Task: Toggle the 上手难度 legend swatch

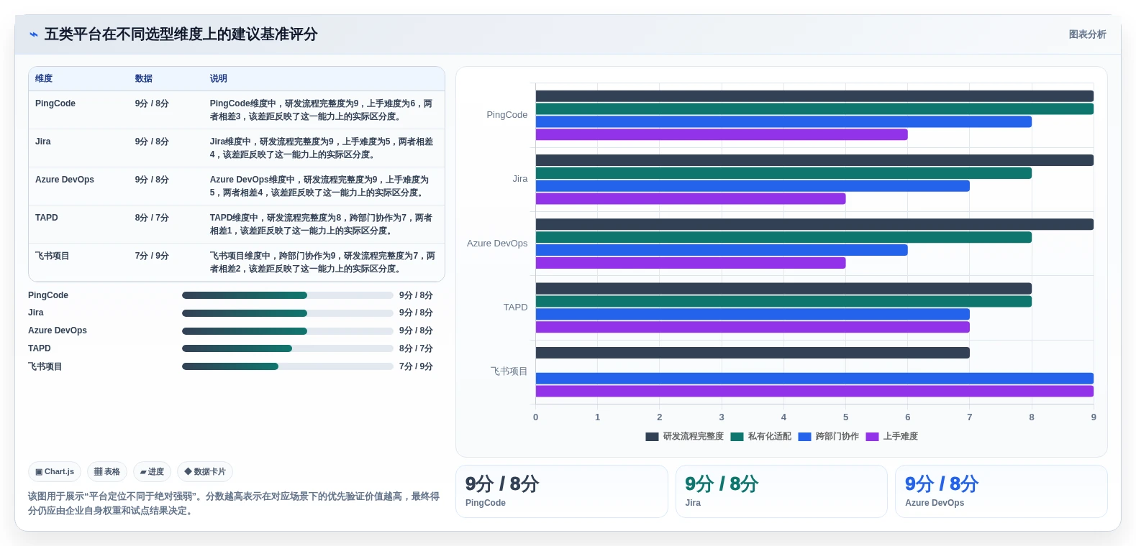Action: coord(872,437)
